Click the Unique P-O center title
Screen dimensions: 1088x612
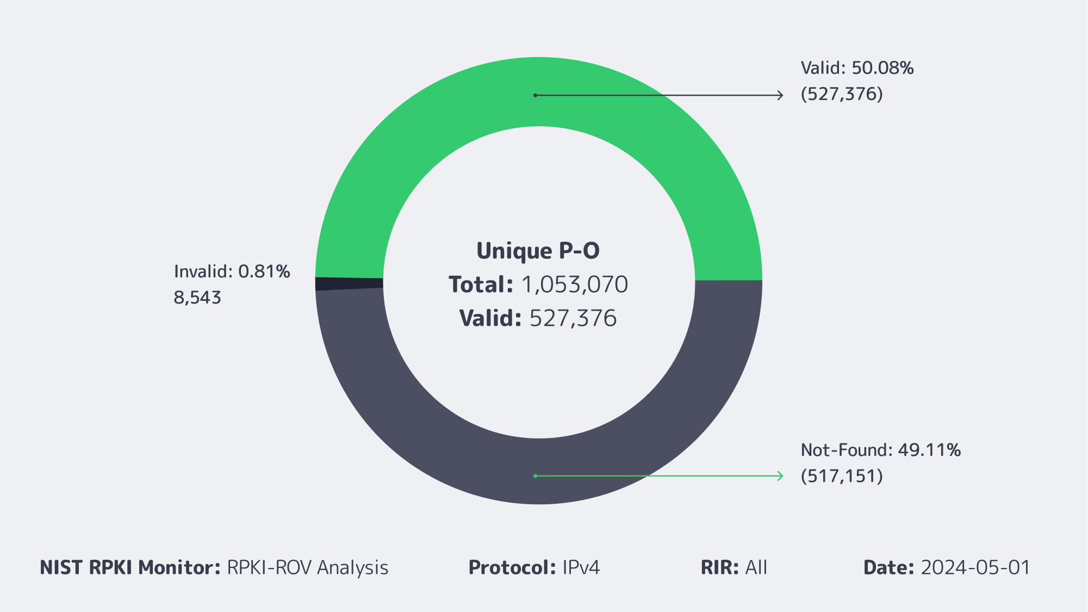coord(538,251)
